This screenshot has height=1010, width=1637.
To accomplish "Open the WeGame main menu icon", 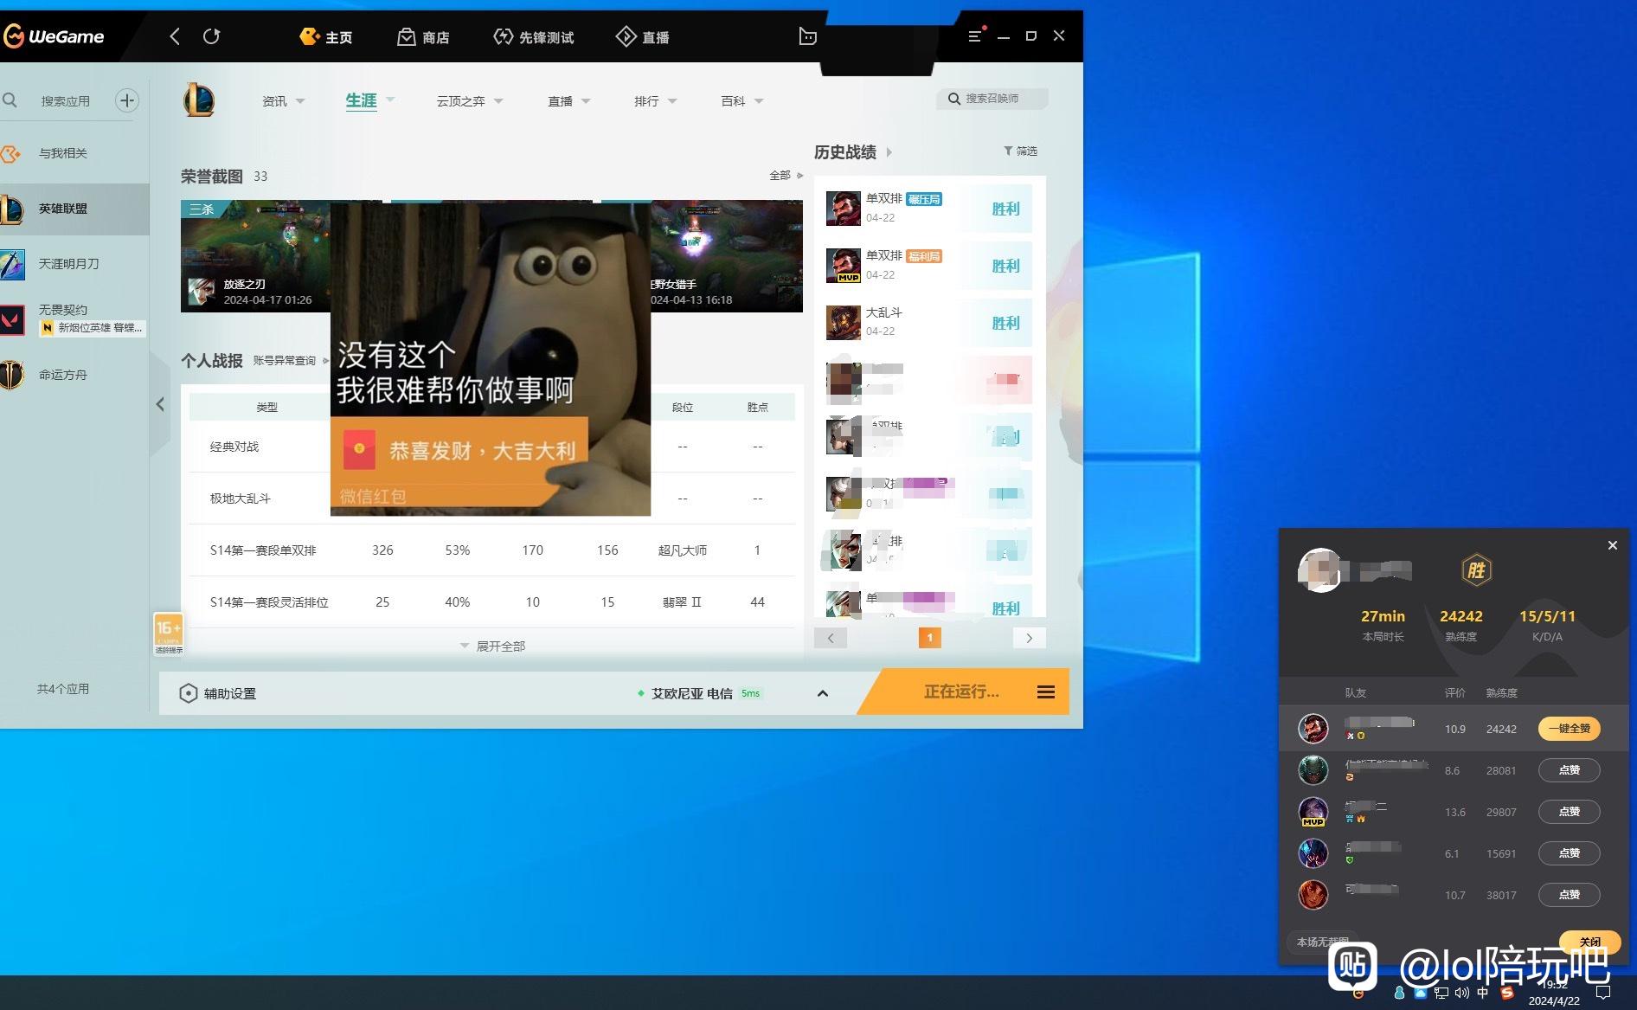I will [x=976, y=35].
